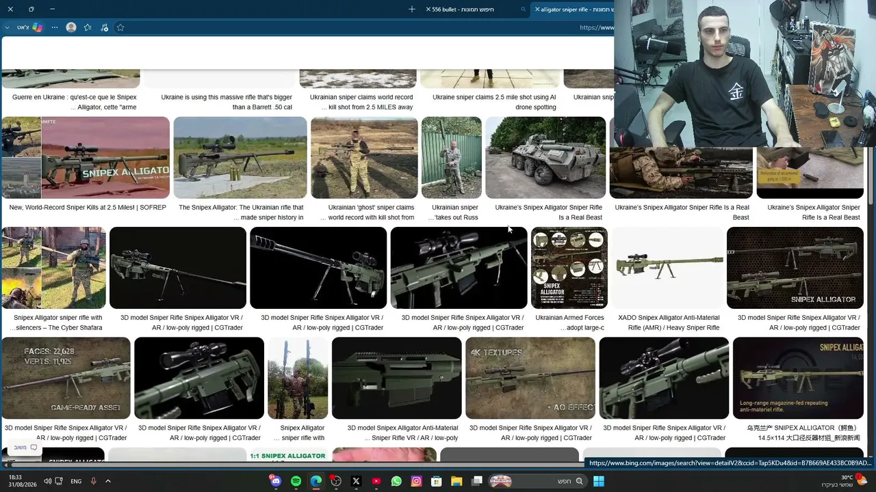Open Discord from the taskbar

276,481
